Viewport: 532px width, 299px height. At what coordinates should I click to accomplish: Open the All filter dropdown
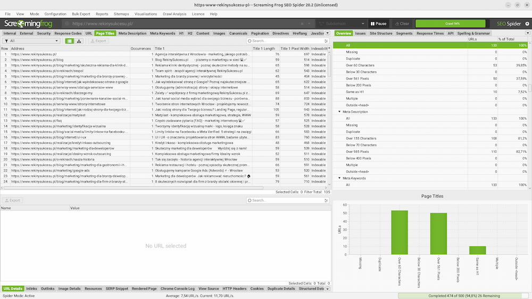[31, 41]
